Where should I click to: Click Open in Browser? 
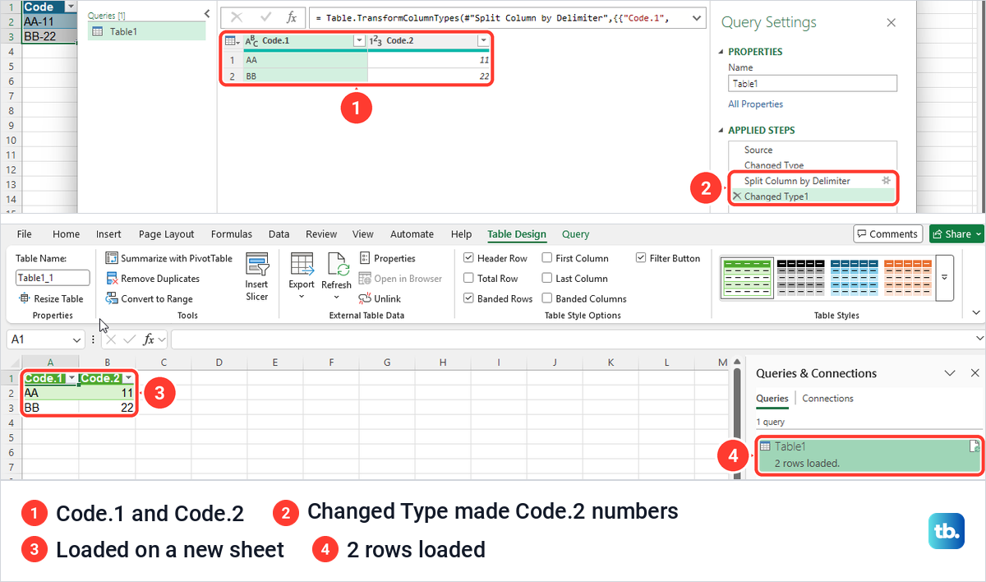400,279
